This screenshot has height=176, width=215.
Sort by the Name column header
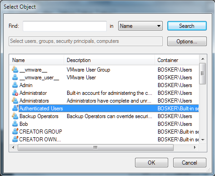tap(37, 60)
